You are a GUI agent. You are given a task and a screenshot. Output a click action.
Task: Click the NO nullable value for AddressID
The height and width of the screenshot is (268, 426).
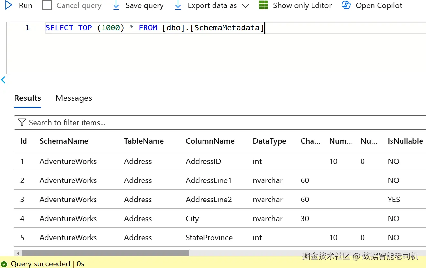coord(393,161)
